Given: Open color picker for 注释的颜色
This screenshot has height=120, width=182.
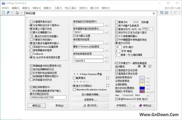Looking at the screenshot, I should 148,85.
